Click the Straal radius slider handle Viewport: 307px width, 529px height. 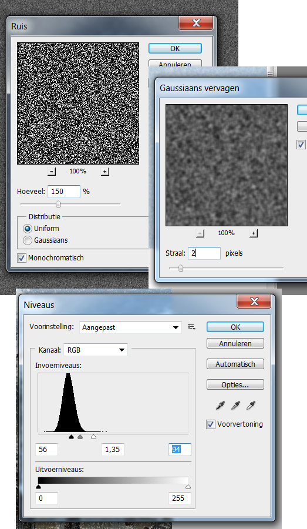181,268
